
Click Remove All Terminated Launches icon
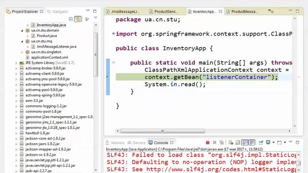coord(221,143)
